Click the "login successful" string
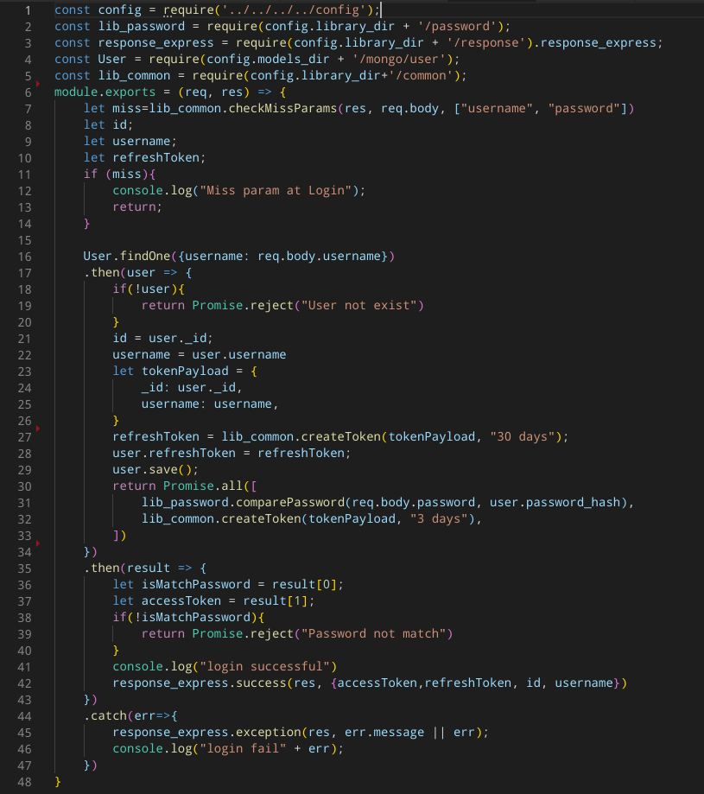Image resolution: width=704 pixels, height=794 pixels. [x=264, y=666]
